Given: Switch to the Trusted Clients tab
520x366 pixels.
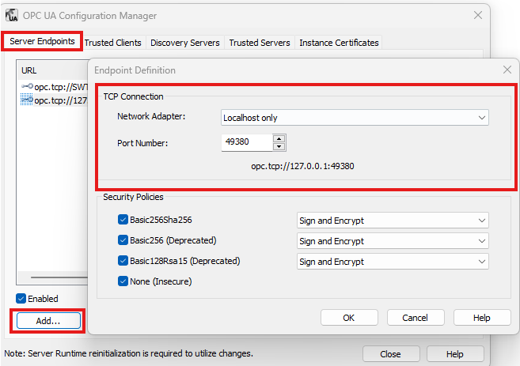Looking at the screenshot, I should (115, 43).
